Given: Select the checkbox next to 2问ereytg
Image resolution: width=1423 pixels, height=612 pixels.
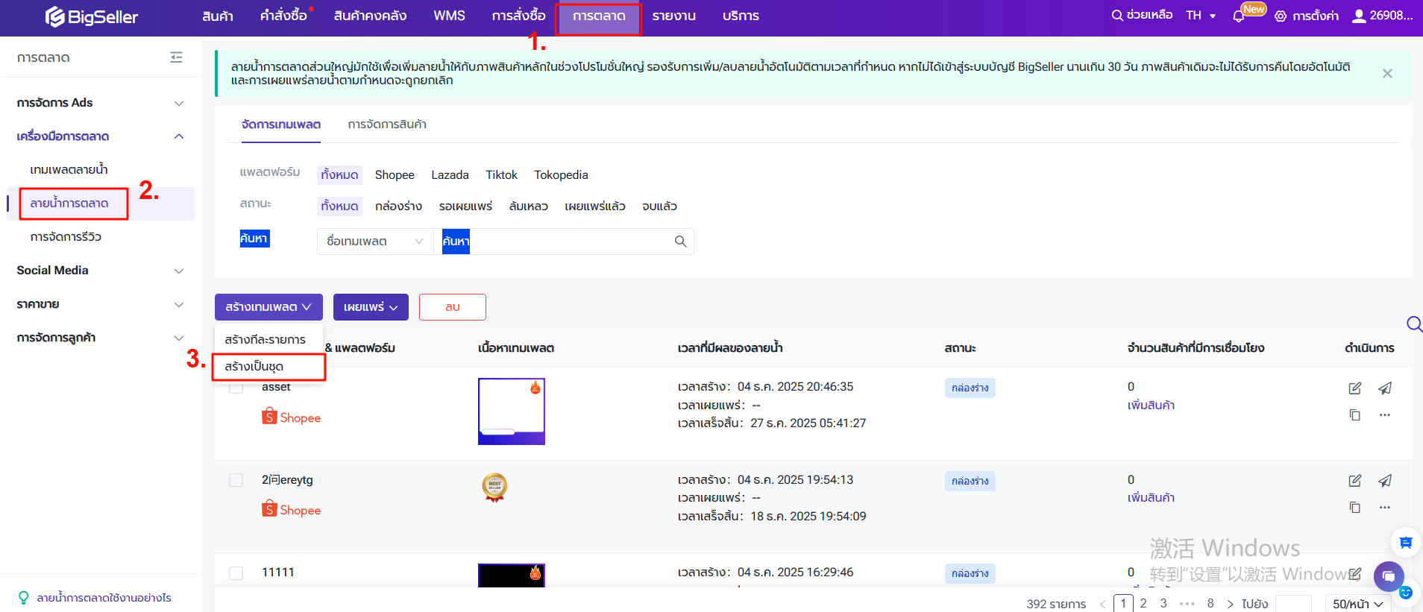Looking at the screenshot, I should click(x=236, y=480).
